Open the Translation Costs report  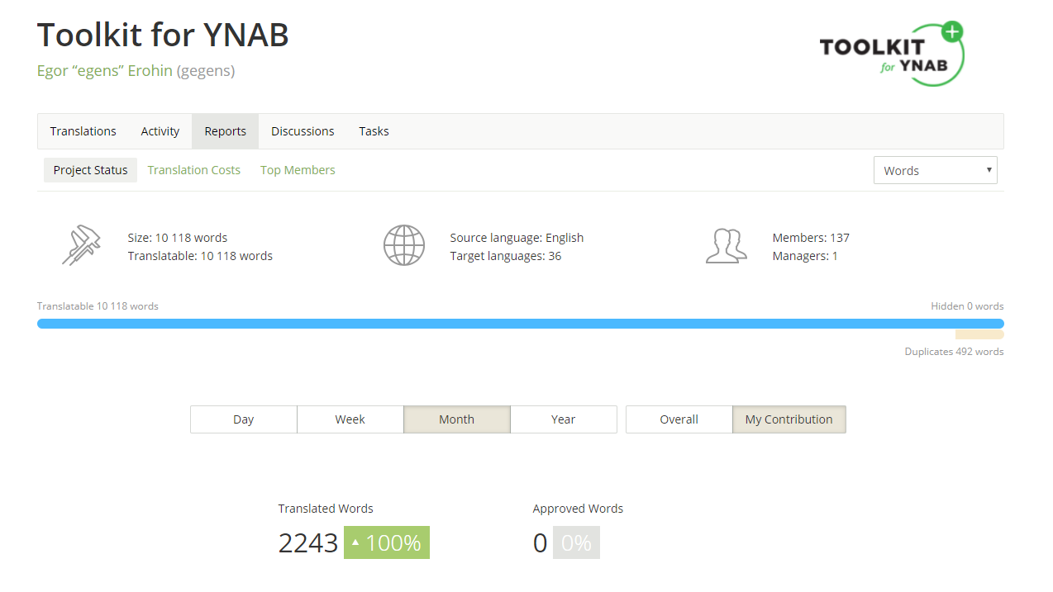194,170
